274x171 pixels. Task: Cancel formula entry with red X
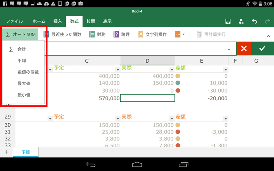click(x=244, y=48)
